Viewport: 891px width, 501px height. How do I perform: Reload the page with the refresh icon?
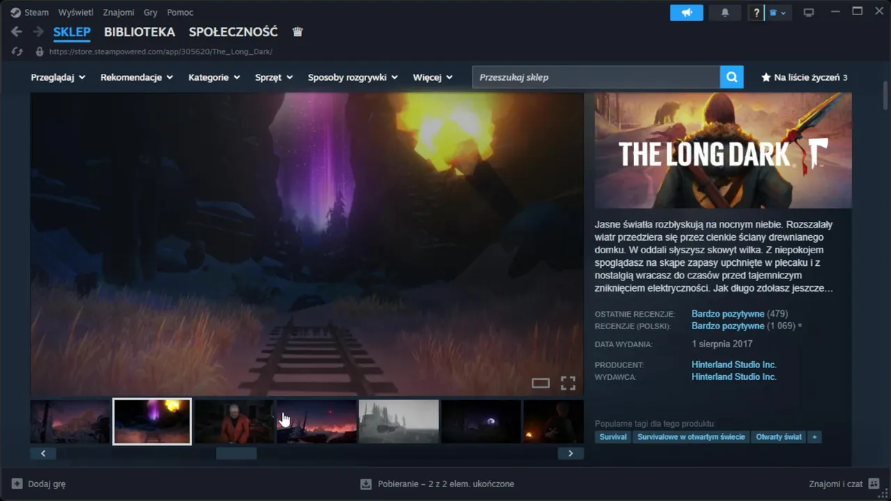(17, 51)
